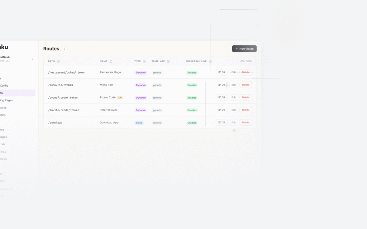Click the New Route button
Viewport: 367px width, 229px height.
[x=244, y=49]
